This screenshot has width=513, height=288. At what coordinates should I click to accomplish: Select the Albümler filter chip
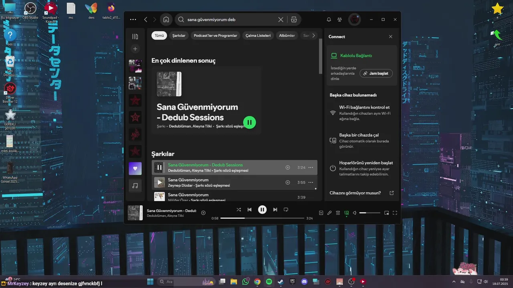tap(287, 36)
